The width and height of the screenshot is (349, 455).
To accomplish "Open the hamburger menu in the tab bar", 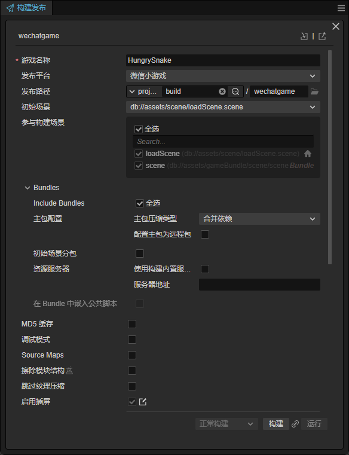I will click(x=341, y=8).
